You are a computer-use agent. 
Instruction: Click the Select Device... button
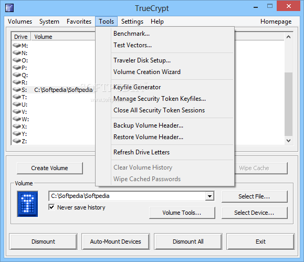pyautogui.click(x=254, y=213)
